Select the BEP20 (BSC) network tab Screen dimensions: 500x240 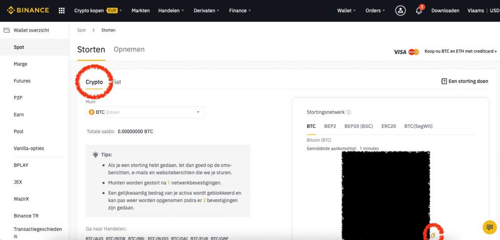tap(359, 126)
